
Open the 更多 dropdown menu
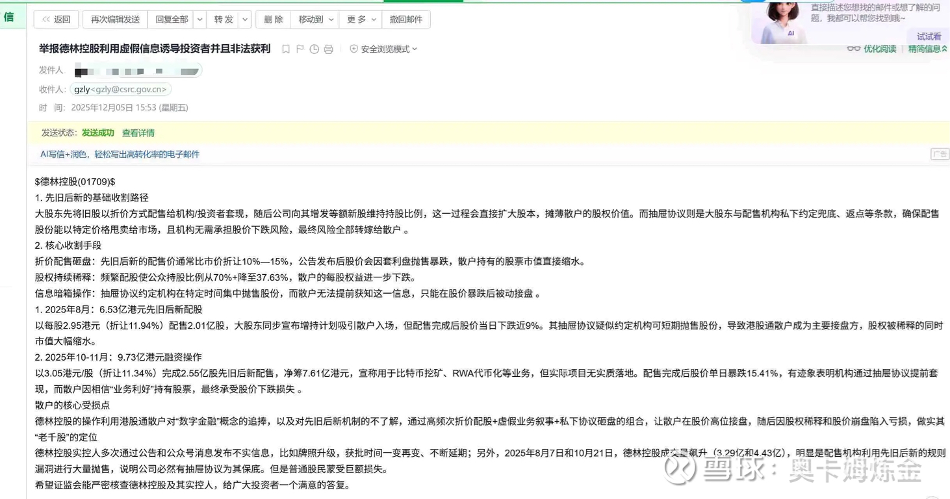pyautogui.click(x=361, y=19)
